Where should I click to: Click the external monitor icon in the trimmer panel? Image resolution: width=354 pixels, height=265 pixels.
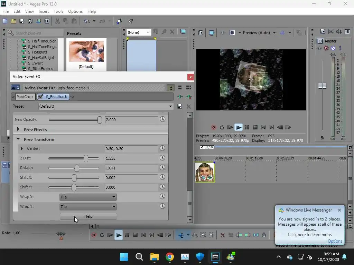coord(183,32)
